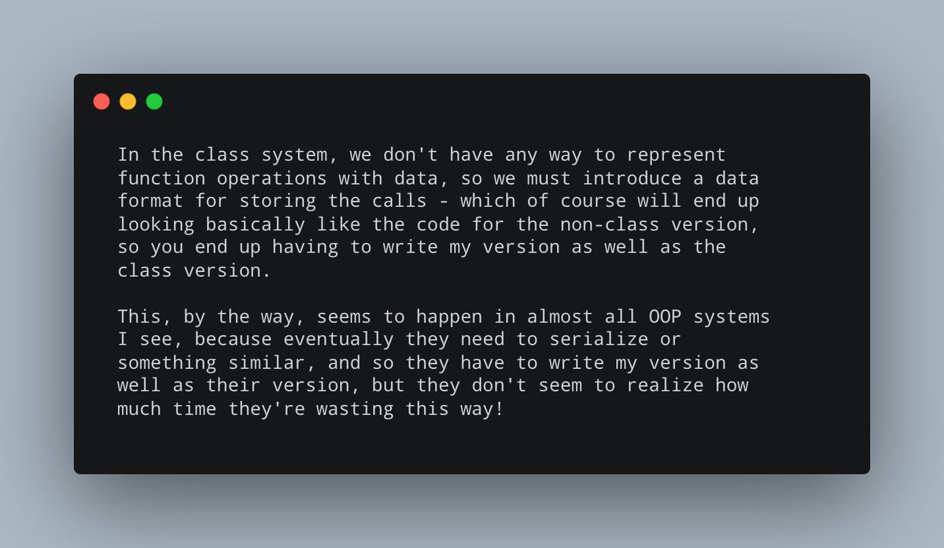Click the green maximize dot

(x=154, y=101)
